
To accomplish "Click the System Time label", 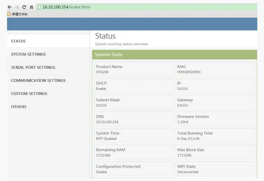I will [x=108, y=133].
